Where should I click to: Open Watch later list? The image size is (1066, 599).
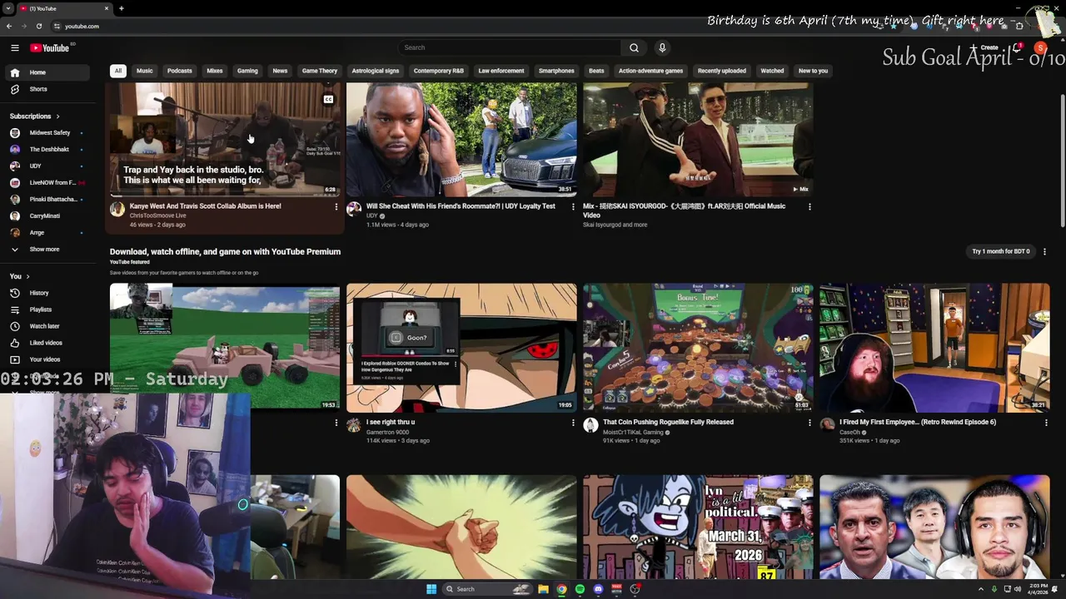[47, 326]
